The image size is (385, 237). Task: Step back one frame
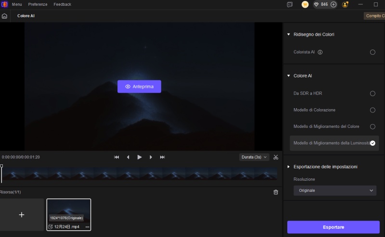128,157
